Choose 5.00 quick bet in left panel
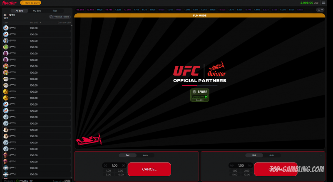 (x=108, y=175)
